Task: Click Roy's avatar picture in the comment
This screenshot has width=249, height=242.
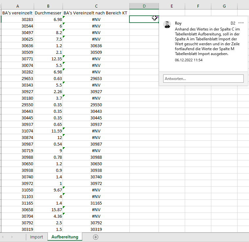Action: [167, 24]
